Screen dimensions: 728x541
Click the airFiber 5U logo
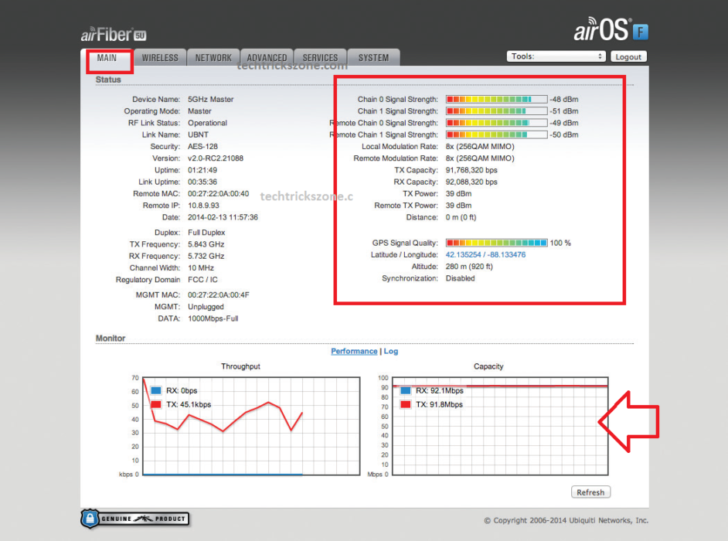point(113,35)
